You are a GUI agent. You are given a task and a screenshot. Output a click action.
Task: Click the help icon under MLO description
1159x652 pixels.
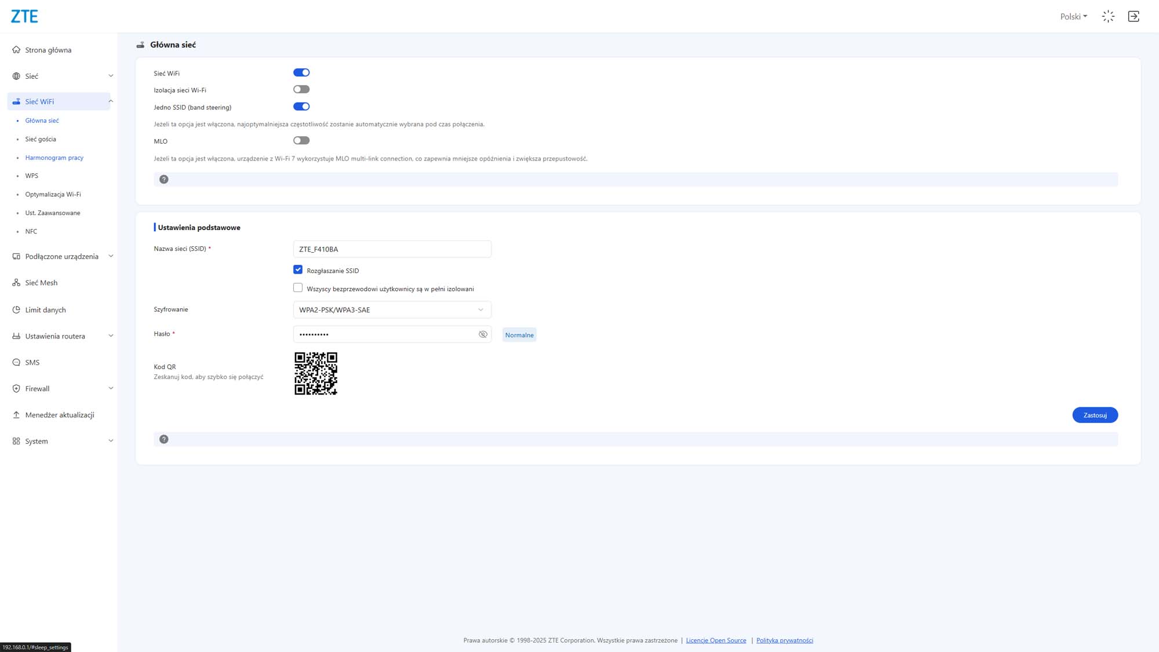coord(164,179)
